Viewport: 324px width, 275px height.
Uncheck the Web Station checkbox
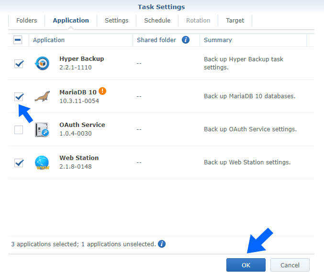point(19,163)
